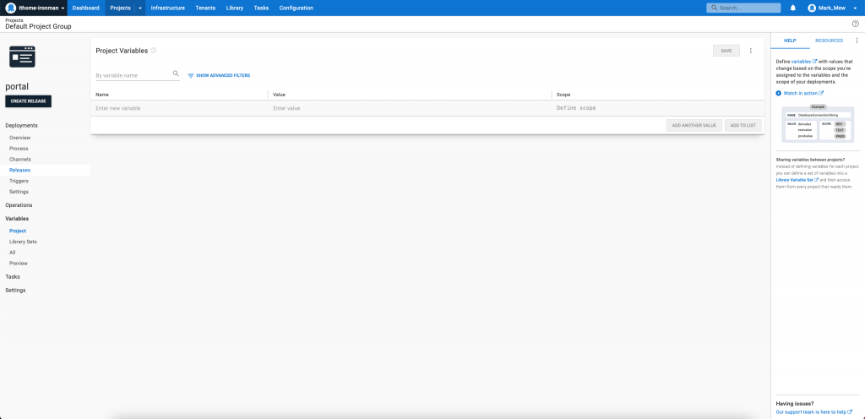The height and width of the screenshot is (419, 865).
Task: Select All under Variables
Action: coord(12,253)
